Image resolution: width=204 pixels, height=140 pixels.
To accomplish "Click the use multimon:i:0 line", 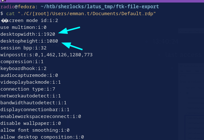I will [23, 27].
